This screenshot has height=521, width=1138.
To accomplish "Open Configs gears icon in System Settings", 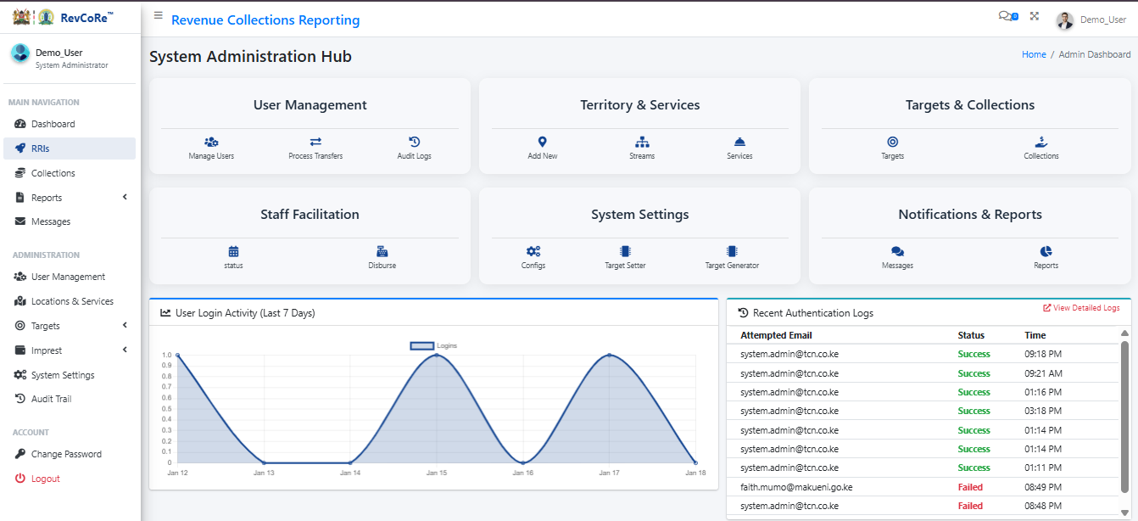I will [x=533, y=252].
